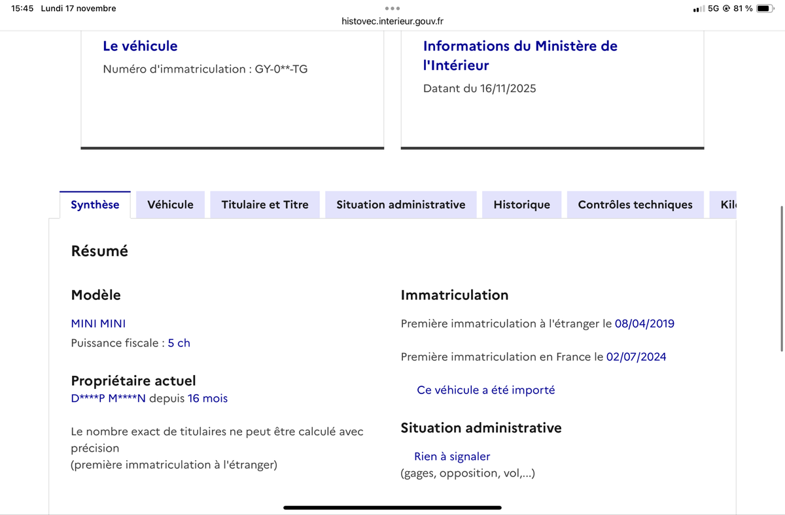
Task: Click the '5 ch' fiscal power value
Action: point(179,343)
